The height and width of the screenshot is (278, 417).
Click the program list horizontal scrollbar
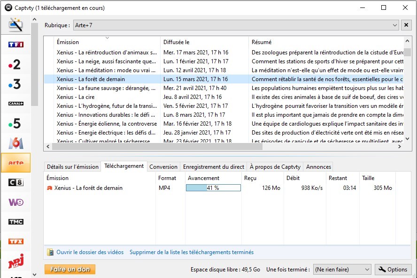pos(157,147)
